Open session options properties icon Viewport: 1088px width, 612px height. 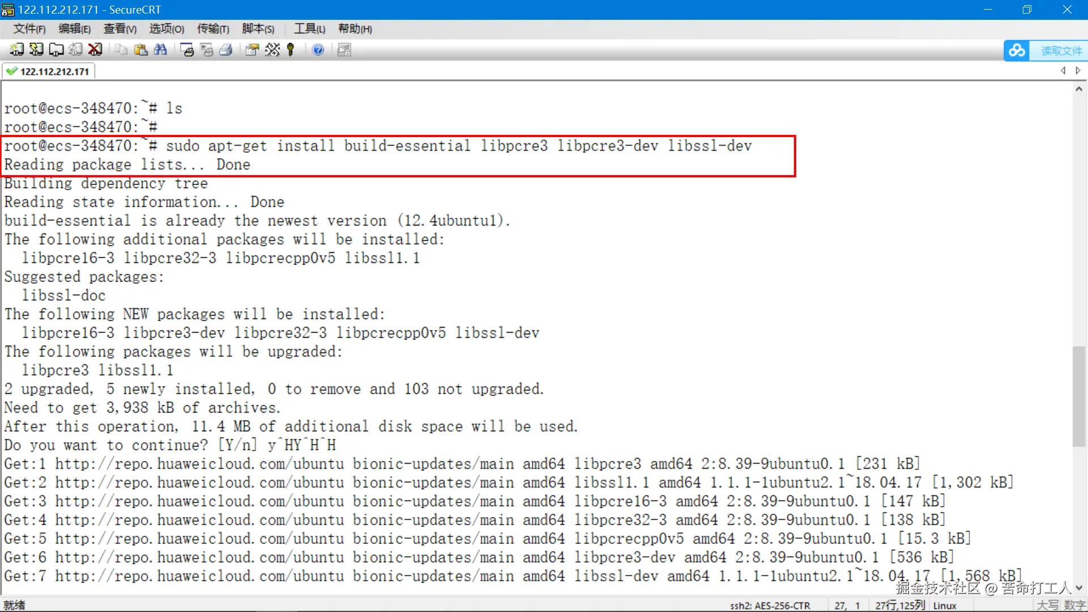(252, 50)
